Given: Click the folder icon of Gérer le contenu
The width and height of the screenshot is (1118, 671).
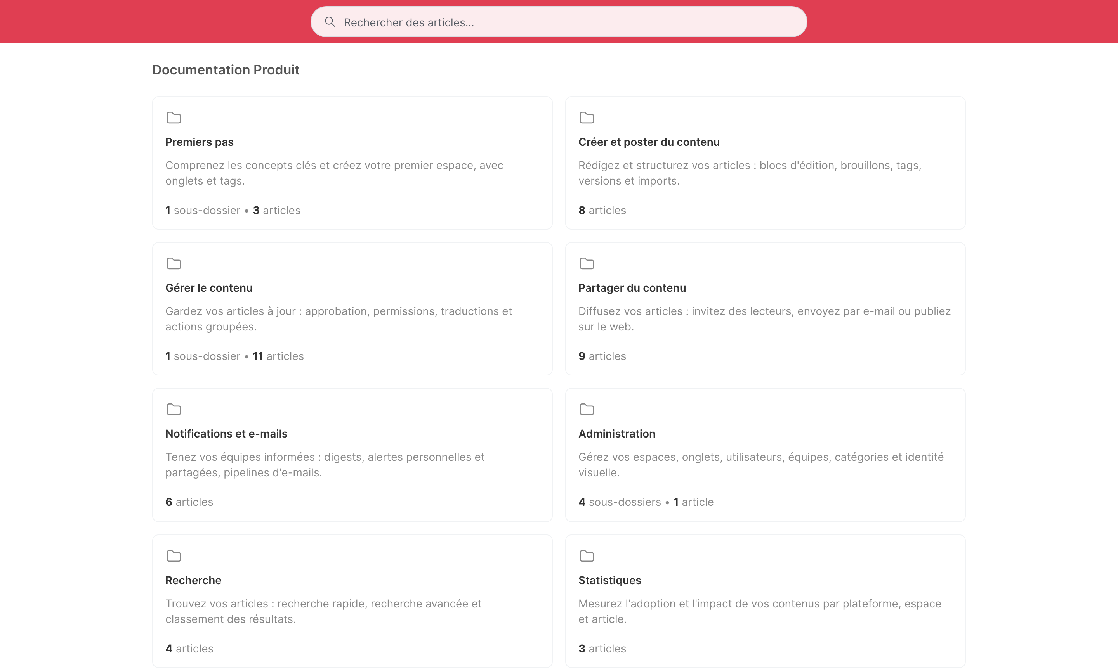Looking at the screenshot, I should point(174,264).
